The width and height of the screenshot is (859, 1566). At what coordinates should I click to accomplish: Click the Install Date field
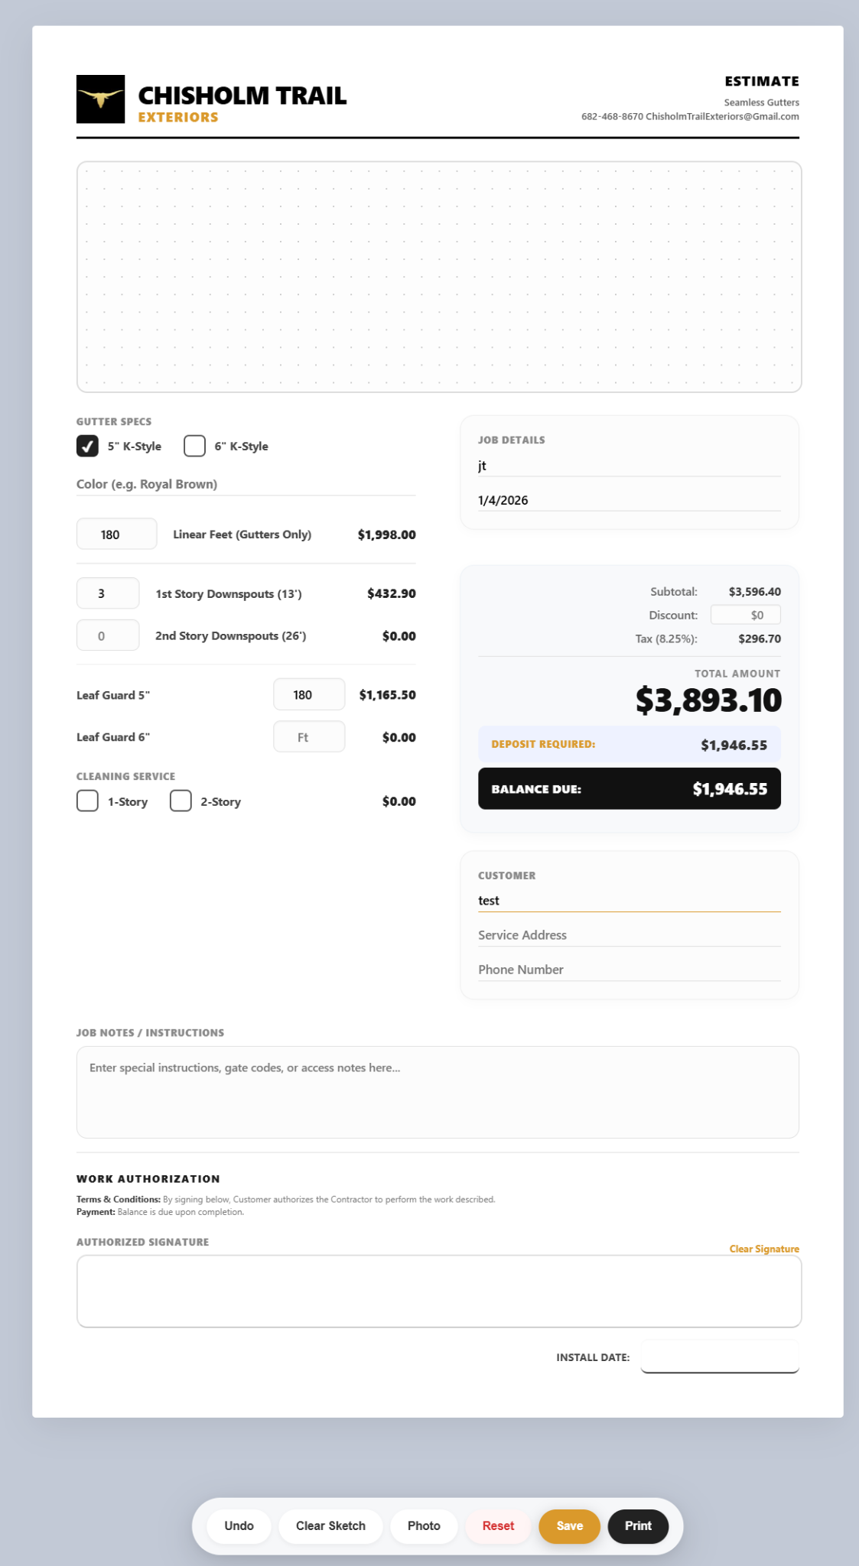(x=719, y=1356)
